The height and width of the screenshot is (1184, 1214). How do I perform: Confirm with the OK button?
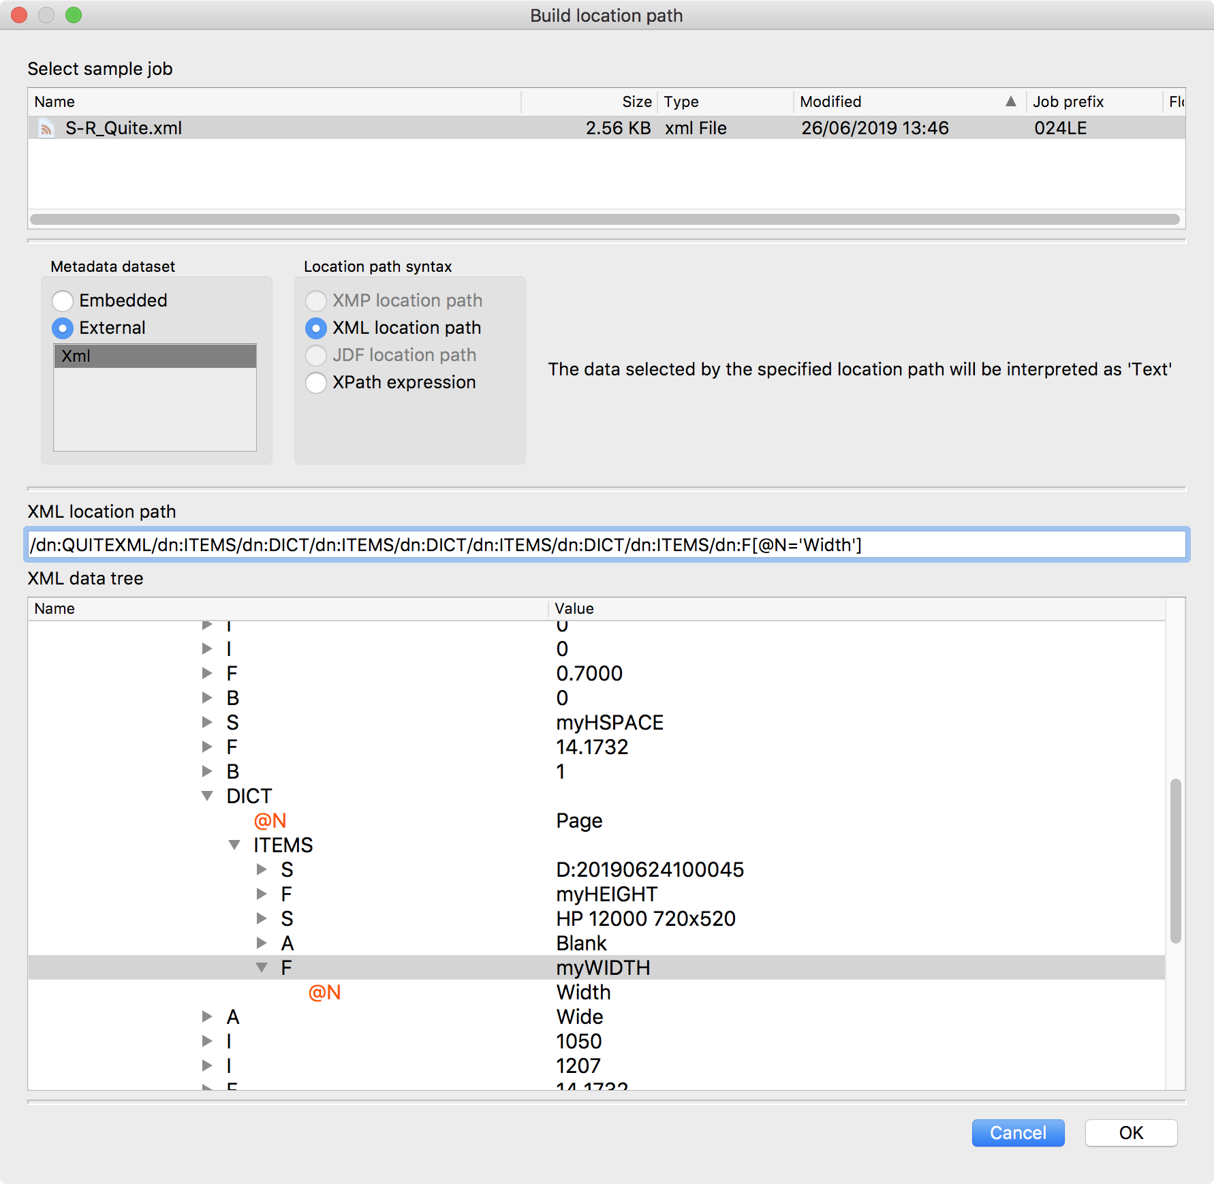point(1130,1133)
